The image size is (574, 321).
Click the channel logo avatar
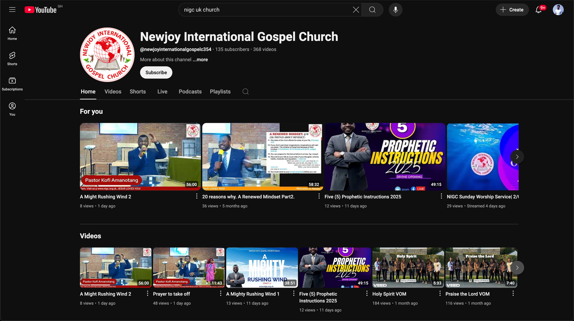(107, 54)
